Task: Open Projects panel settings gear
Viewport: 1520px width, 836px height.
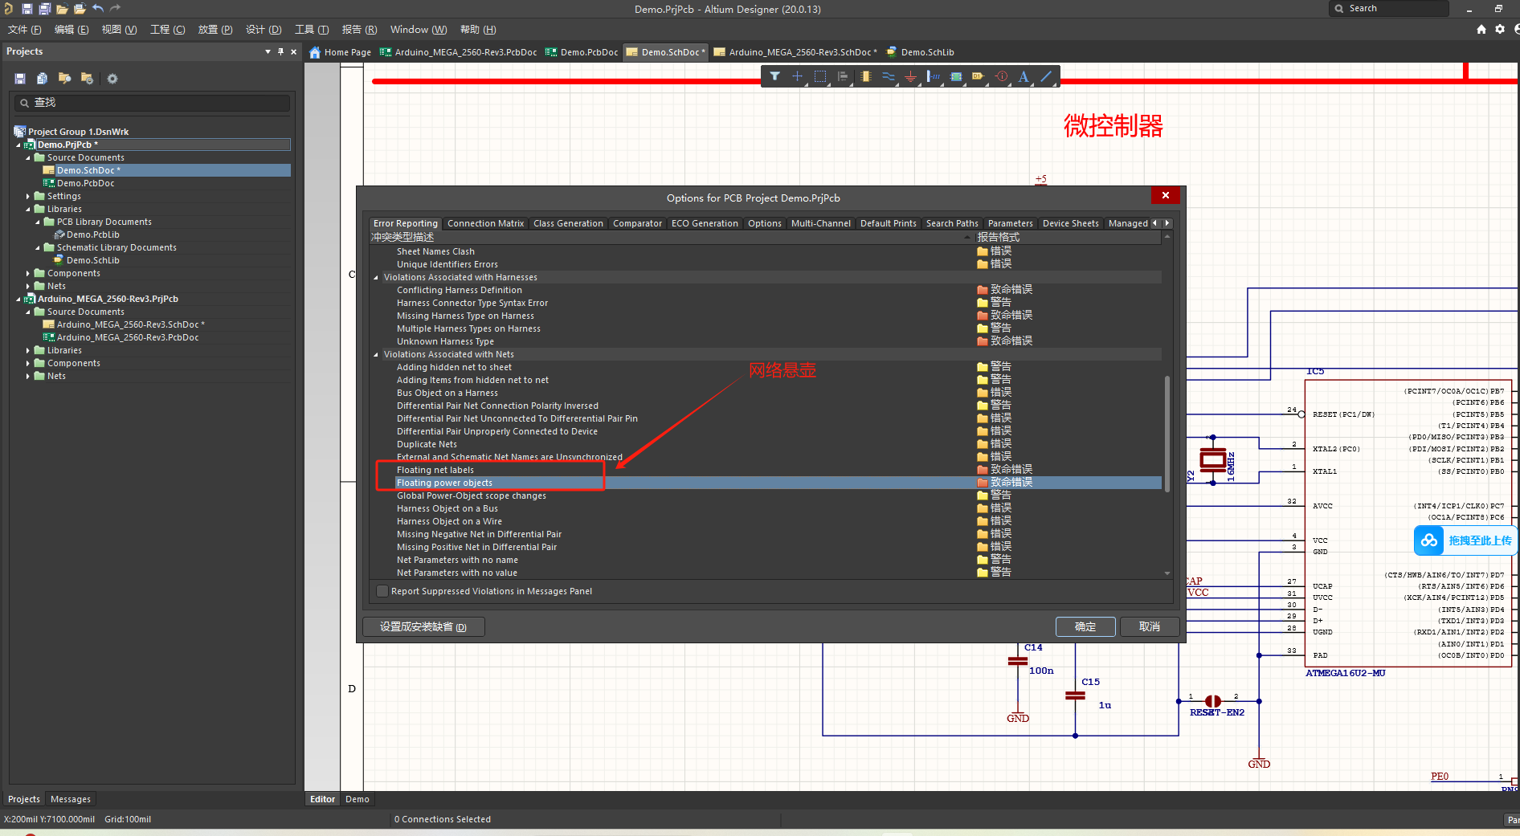Action: point(112,79)
